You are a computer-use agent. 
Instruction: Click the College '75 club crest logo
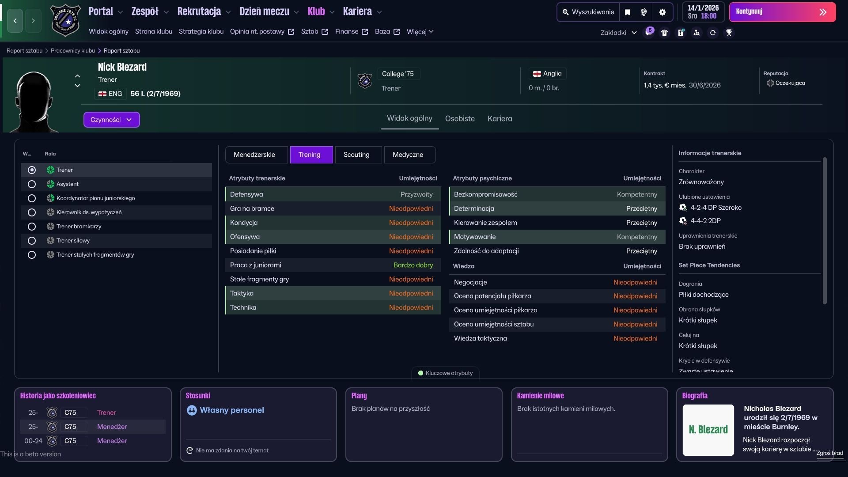tap(65, 20)
